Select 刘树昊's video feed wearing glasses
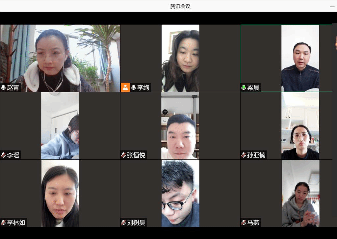The width and height of the screenshot is (337, 239). (180, 193)
